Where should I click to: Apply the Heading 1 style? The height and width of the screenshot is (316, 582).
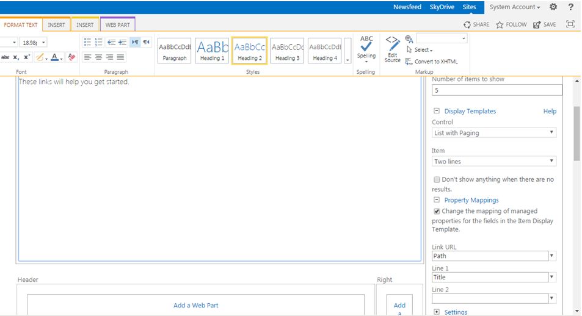click(x=212, y=51)
